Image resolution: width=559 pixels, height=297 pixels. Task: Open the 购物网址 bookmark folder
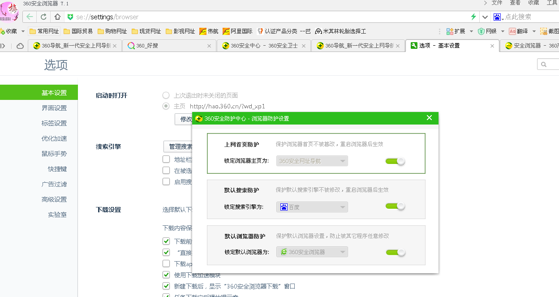(x=112, y=31)
